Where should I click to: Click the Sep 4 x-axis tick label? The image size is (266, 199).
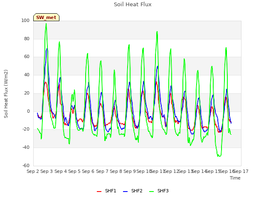(61, 171)
